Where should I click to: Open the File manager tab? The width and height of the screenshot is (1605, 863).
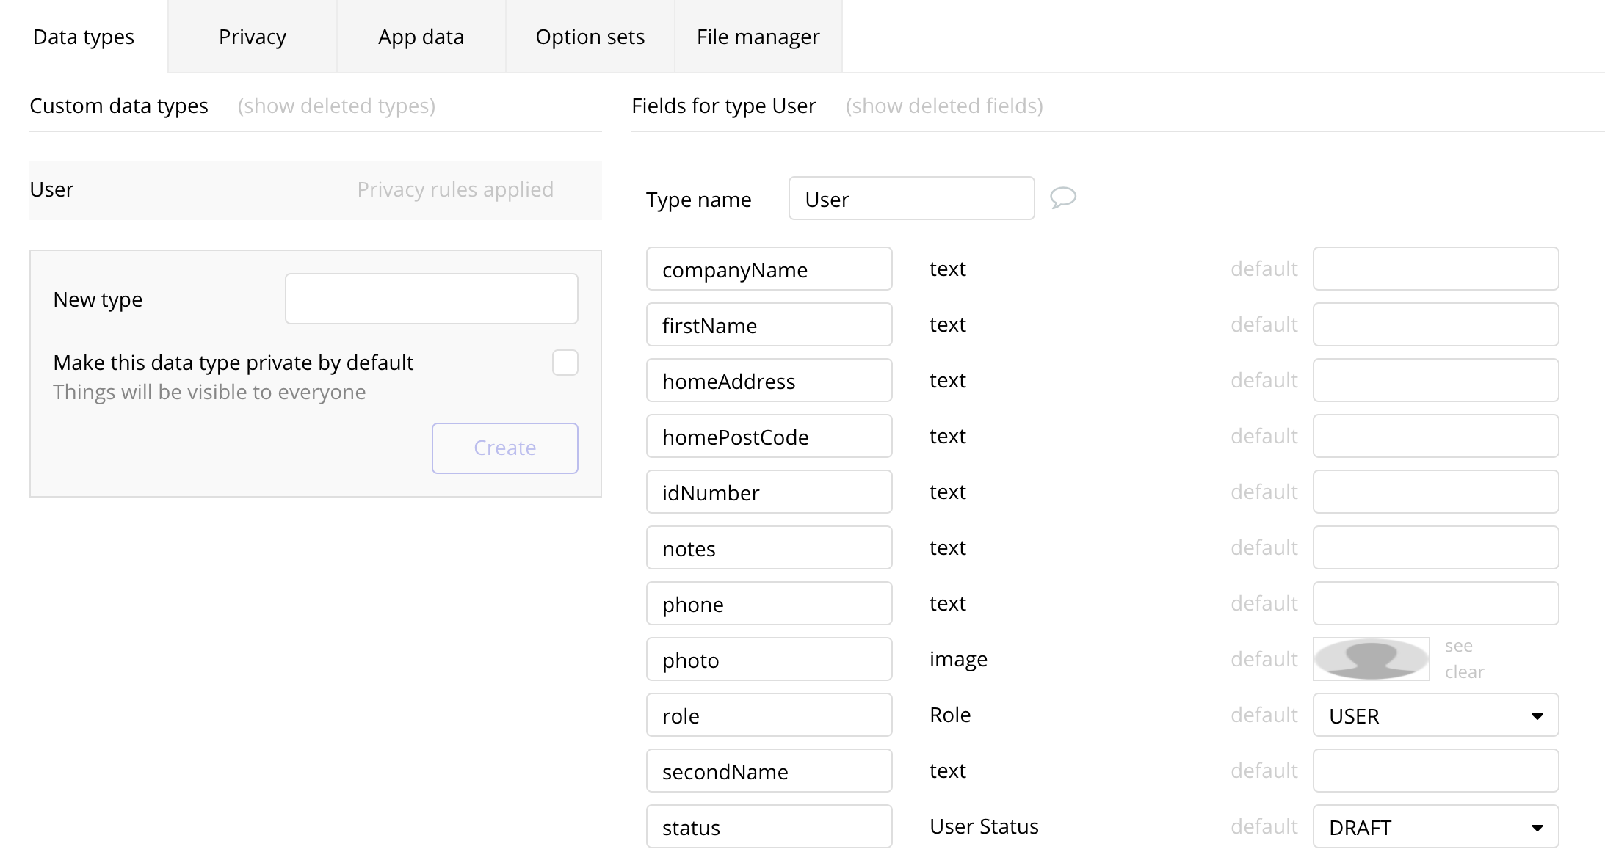click(x=758, y=37)
